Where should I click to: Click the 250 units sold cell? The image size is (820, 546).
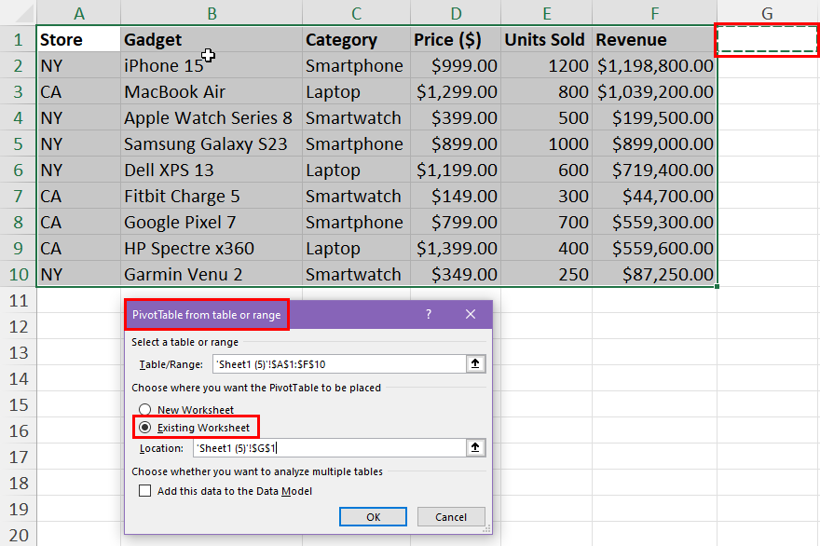pyautogui.click(x=546, y=274)
